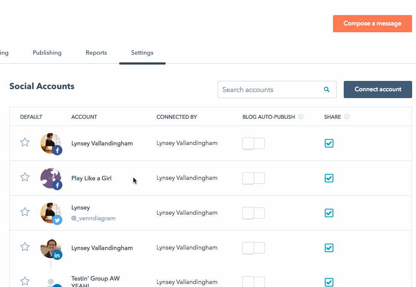Open the Reports tab
This screenshot has height=287, width=416.
[96, 52]
